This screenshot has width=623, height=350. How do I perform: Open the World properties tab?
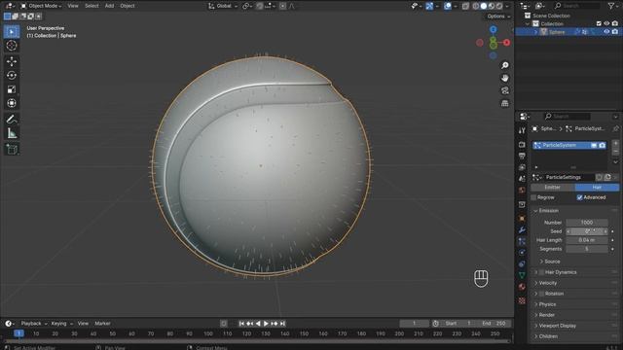(522, 191)
